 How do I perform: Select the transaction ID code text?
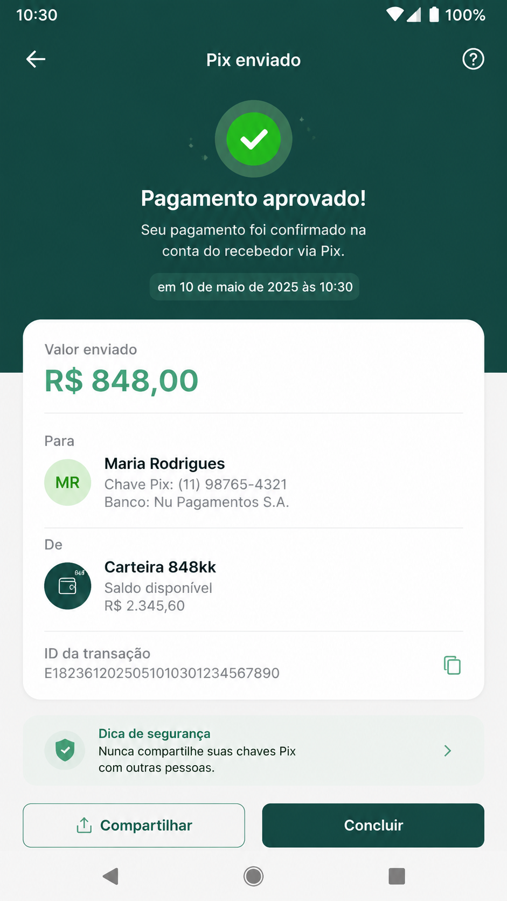pos(162,673)
